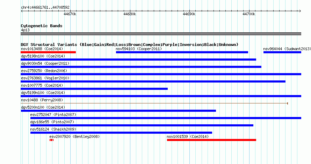Open the esv2752047 (Pinto2007) label
The height and width of the screenshot is (164, 311).
pyautogui.click(x=53, y=115)
